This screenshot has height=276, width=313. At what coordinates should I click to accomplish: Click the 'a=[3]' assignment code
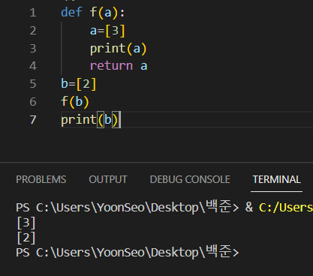point(107,31)
